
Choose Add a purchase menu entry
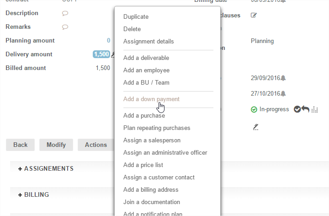(x=144, y=115)
